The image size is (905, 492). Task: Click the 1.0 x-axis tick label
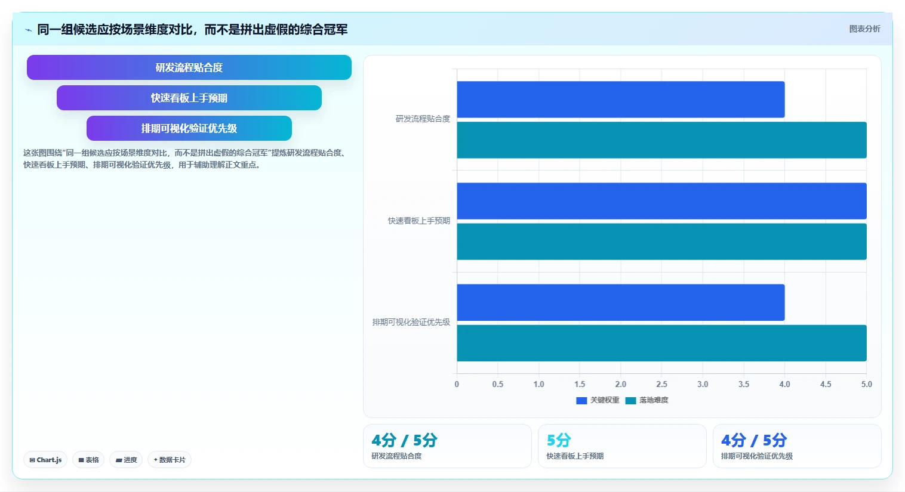point(539,384)
